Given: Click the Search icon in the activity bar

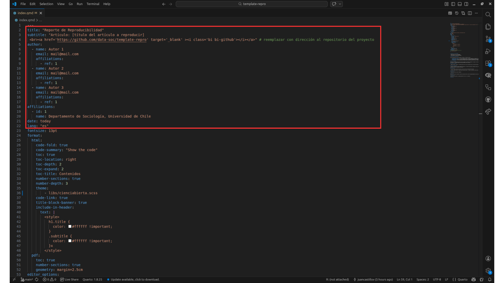Looking at the screenshot, I should [488, 15].
